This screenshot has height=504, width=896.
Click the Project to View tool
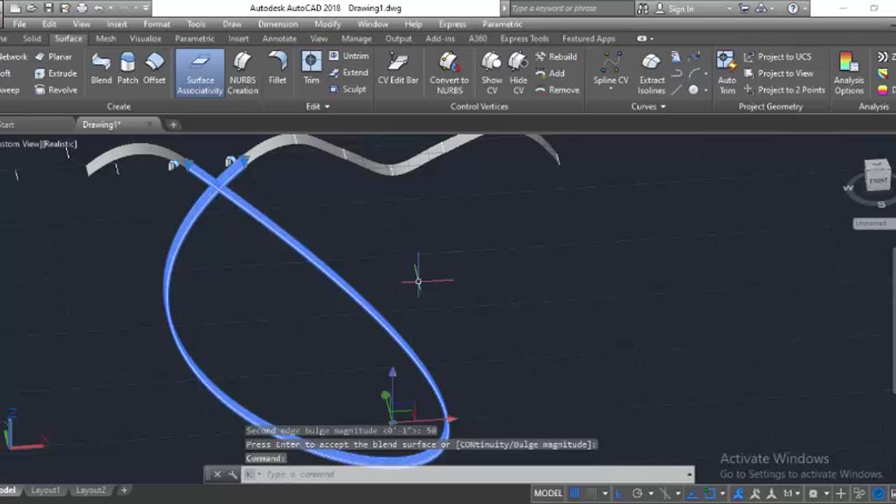click(x=778, y=73)
